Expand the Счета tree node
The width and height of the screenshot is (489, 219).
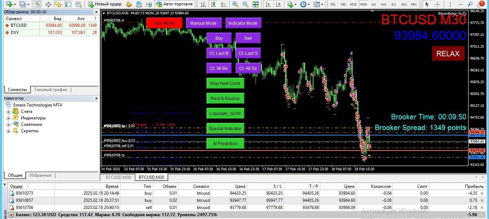8,112
